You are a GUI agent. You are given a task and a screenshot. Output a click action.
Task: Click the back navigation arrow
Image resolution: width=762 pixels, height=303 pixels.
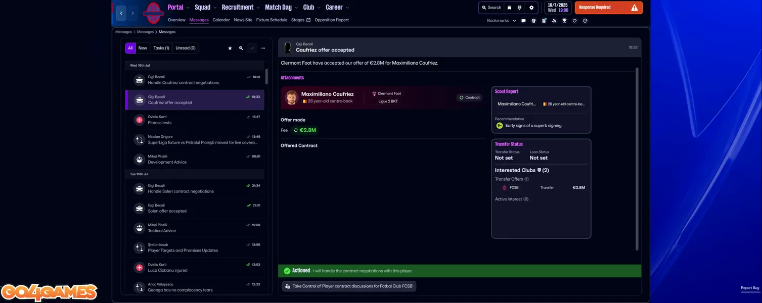coord(121,13)
